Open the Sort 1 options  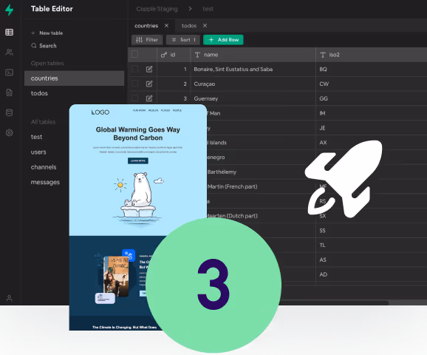coord(183,40)
